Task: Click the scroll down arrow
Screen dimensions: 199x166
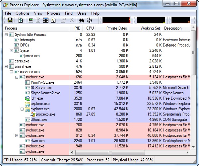Action: 193,147
